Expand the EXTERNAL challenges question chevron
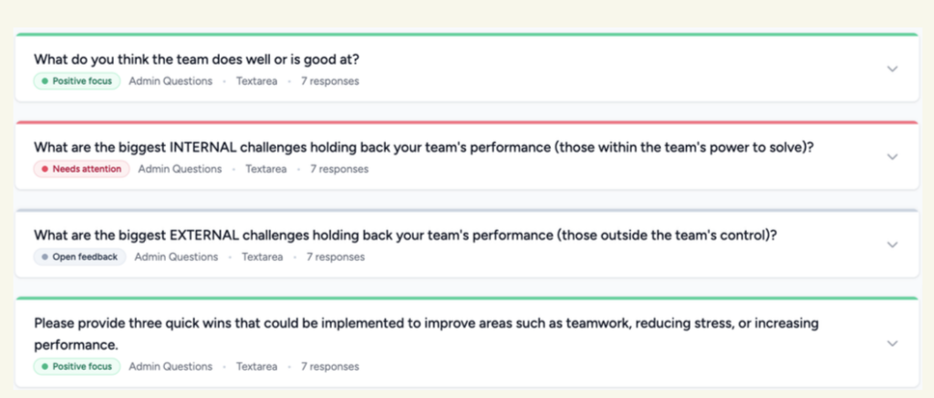This screenshot has height=398, width=934. tap(892, 245)
